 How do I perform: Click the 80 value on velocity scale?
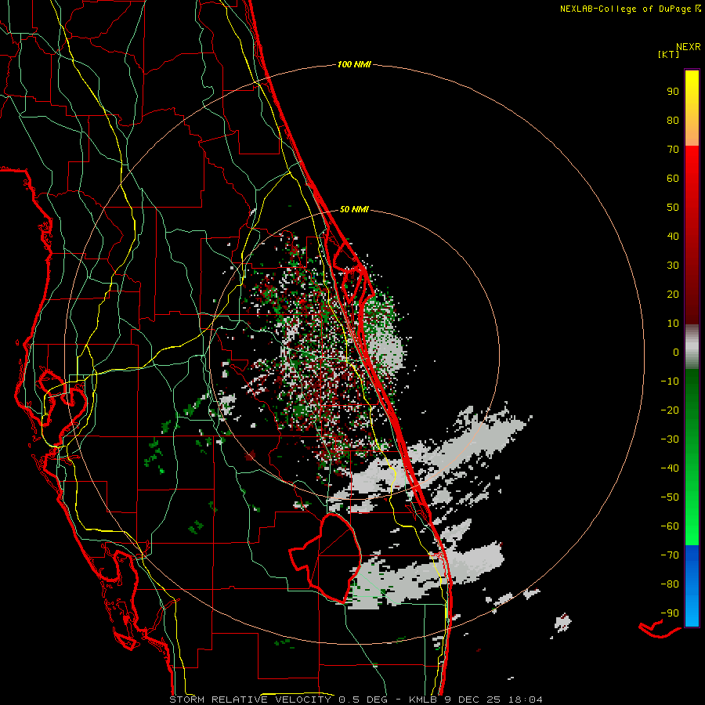673,121
